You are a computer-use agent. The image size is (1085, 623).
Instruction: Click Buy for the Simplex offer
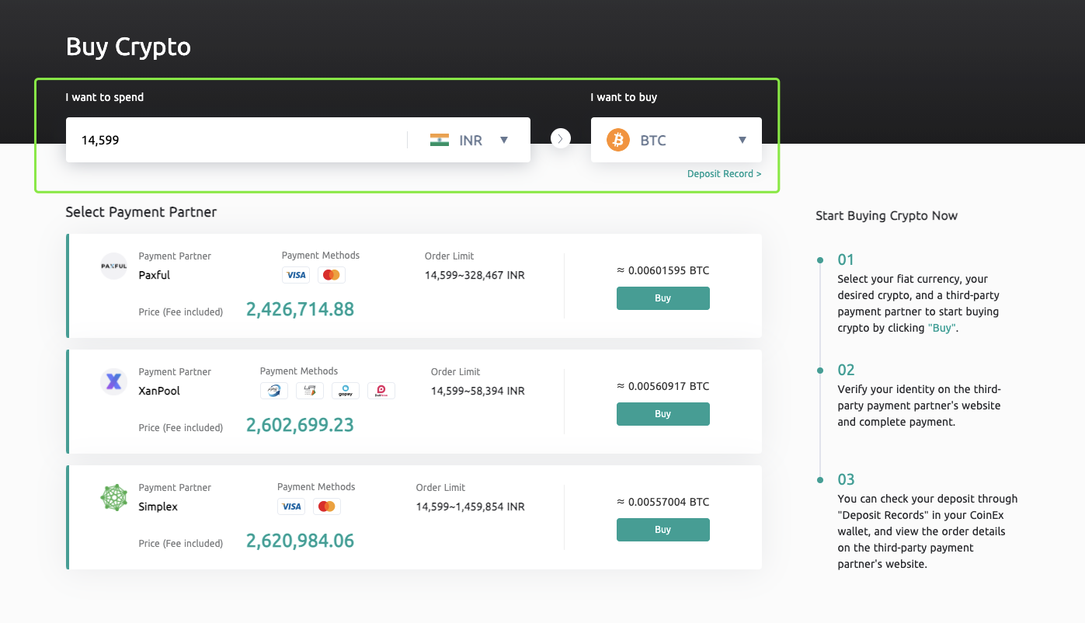662,530
